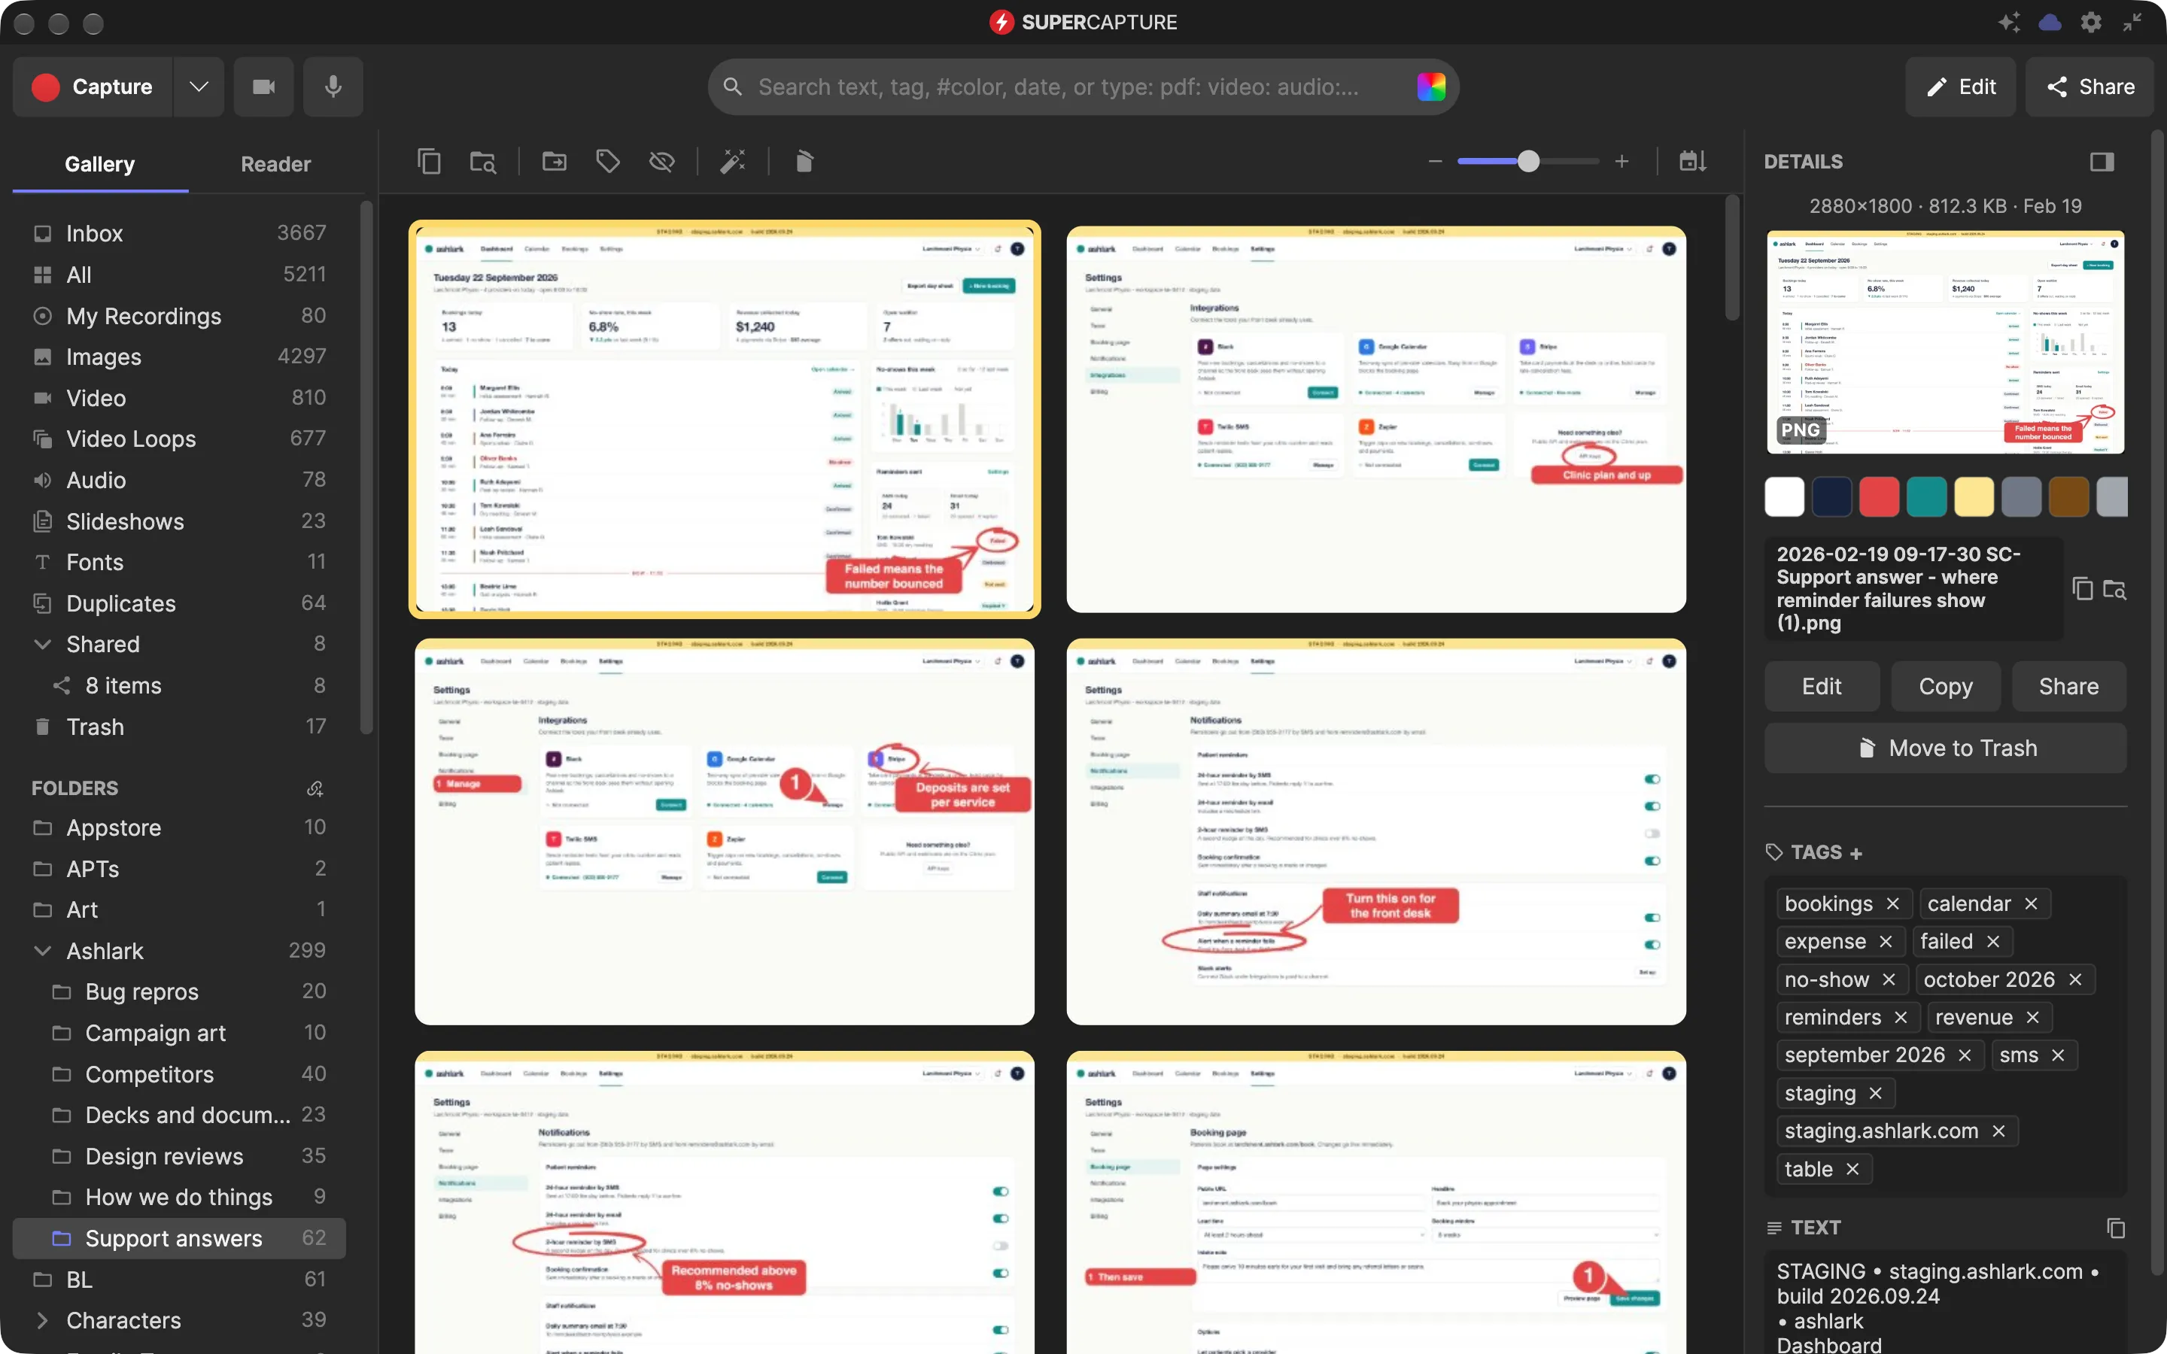This screenshot has width=2167, height=1354.
Task: Click Edit button in top bar
Action: (x=1960, y=87)
